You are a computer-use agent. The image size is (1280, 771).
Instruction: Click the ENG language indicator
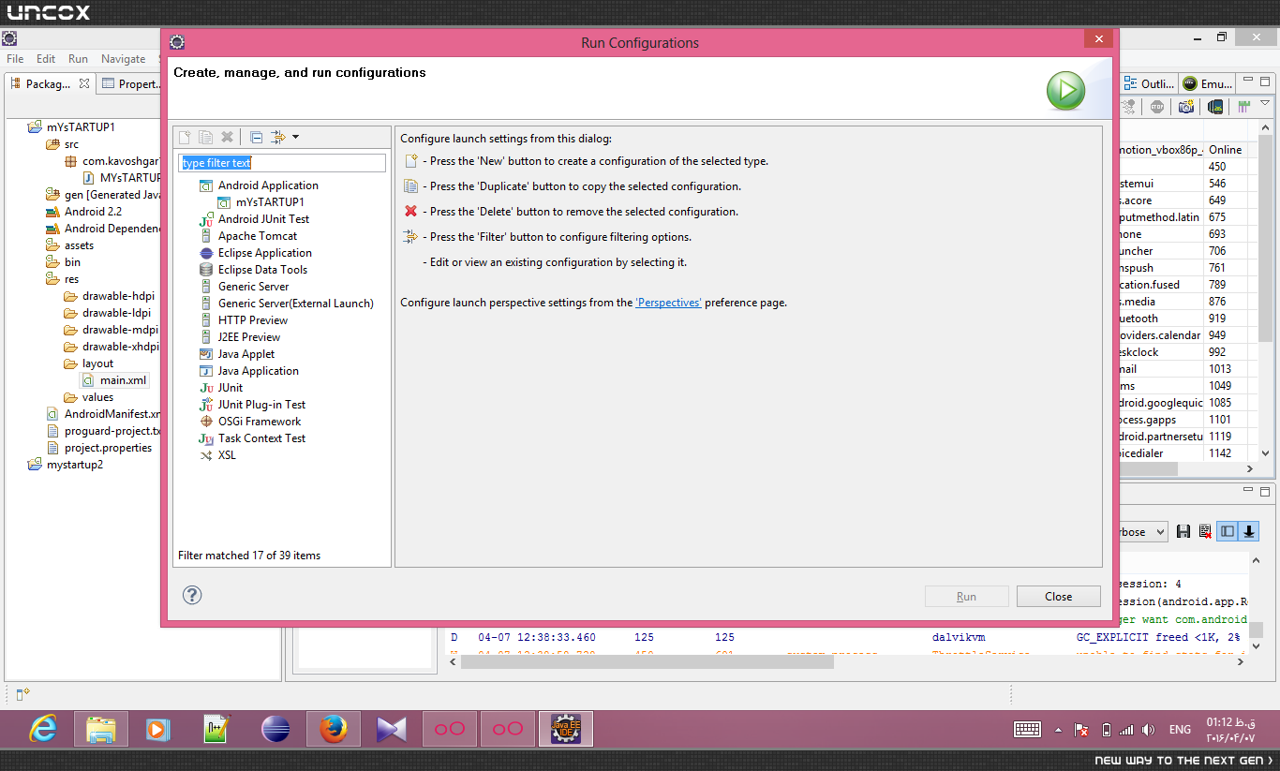pos(1181,730)
